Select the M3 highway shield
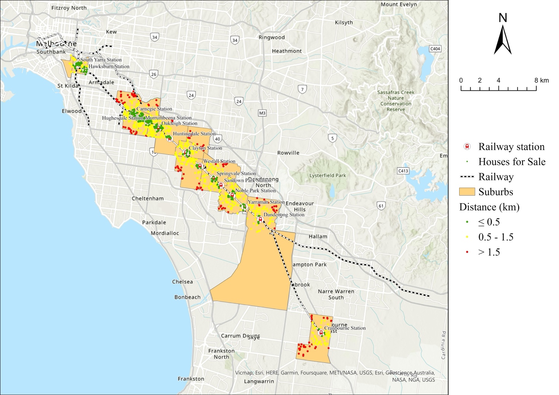The image size is (559, 395). (x=262, y=113)
